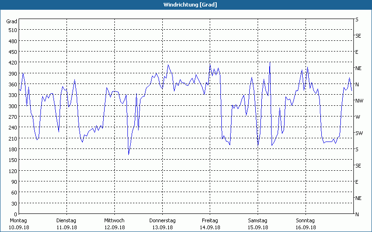Select the 0 y-axis value

[16, 214]
